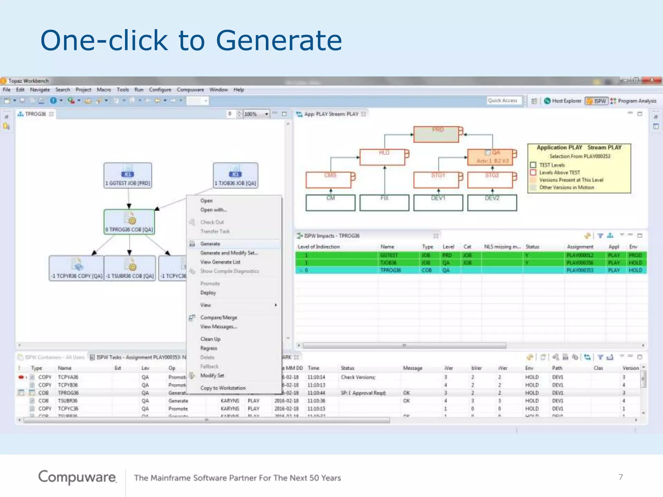Click the lifecycle arrows icon in Tasks toolbar
Viewport: 663px width, 497px height.
click(587, 357)
